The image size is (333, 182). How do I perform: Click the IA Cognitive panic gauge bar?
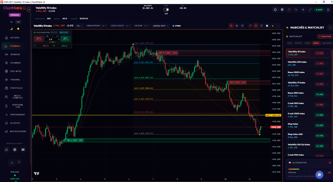[309, 169]
